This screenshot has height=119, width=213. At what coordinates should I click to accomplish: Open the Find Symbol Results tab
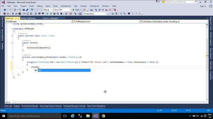pos(30,106)
